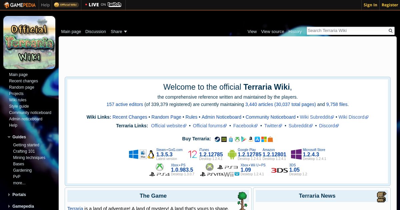
Task: Click the Wii U logo icon
Action: [232, 174]
